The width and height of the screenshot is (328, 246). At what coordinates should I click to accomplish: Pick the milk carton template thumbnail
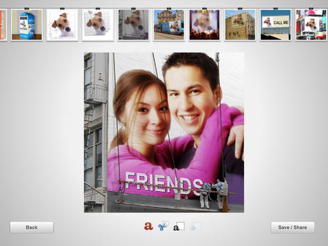click(x=27, y=25)
